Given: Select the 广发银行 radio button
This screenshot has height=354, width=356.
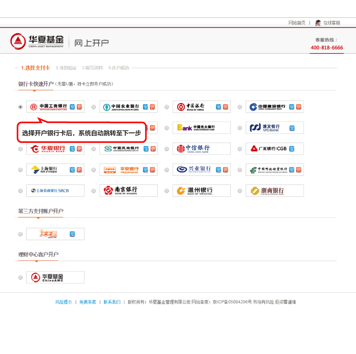Looking at the screenshot, I should (240, 149).
